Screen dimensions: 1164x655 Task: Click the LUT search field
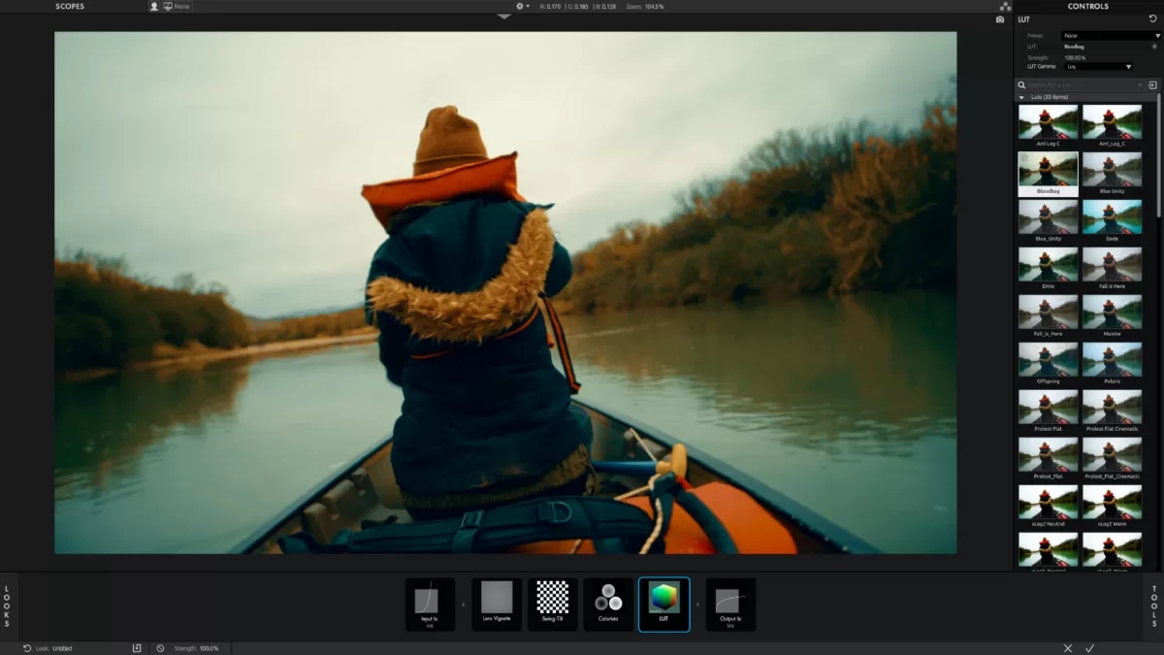[1081, 85]
